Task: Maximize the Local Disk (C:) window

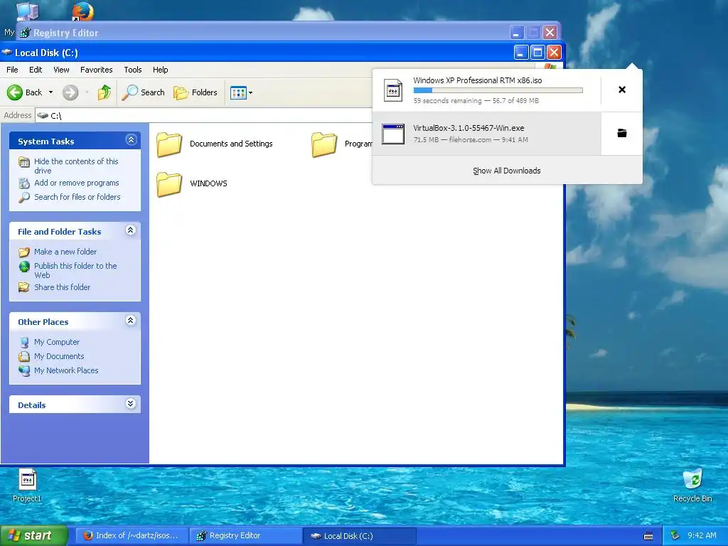Action: (537, 53)
